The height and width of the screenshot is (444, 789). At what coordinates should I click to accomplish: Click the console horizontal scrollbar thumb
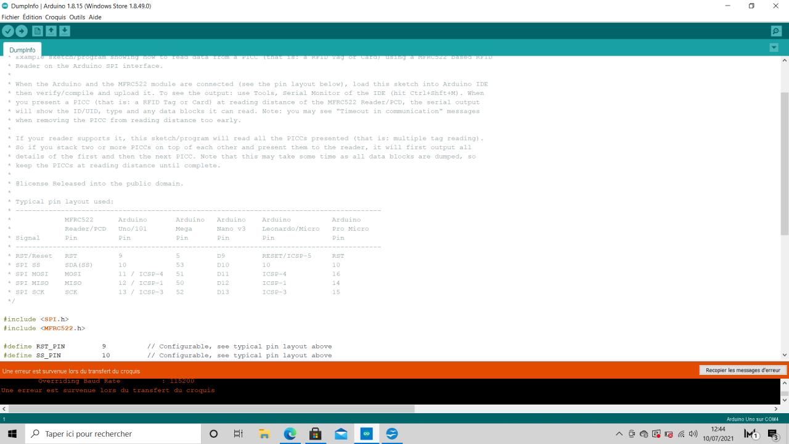(x=211, y=408)
